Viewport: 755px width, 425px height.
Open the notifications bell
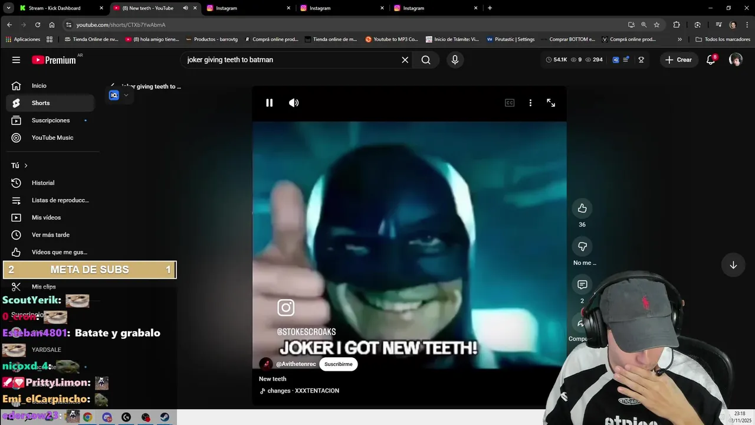(x=711, y=60)
